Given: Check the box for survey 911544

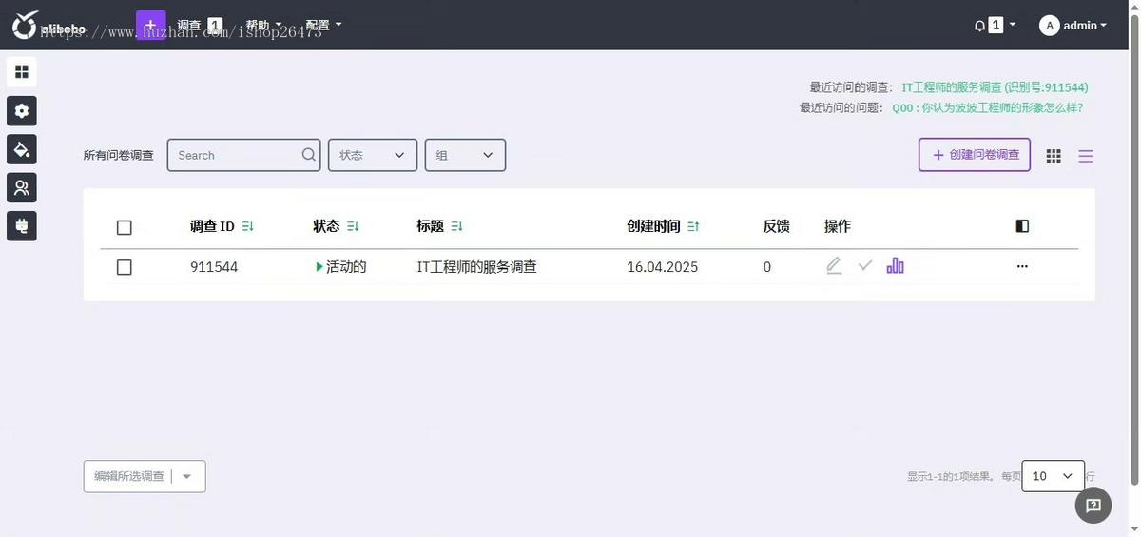Looking at the screenshot, I should (124, 267).
